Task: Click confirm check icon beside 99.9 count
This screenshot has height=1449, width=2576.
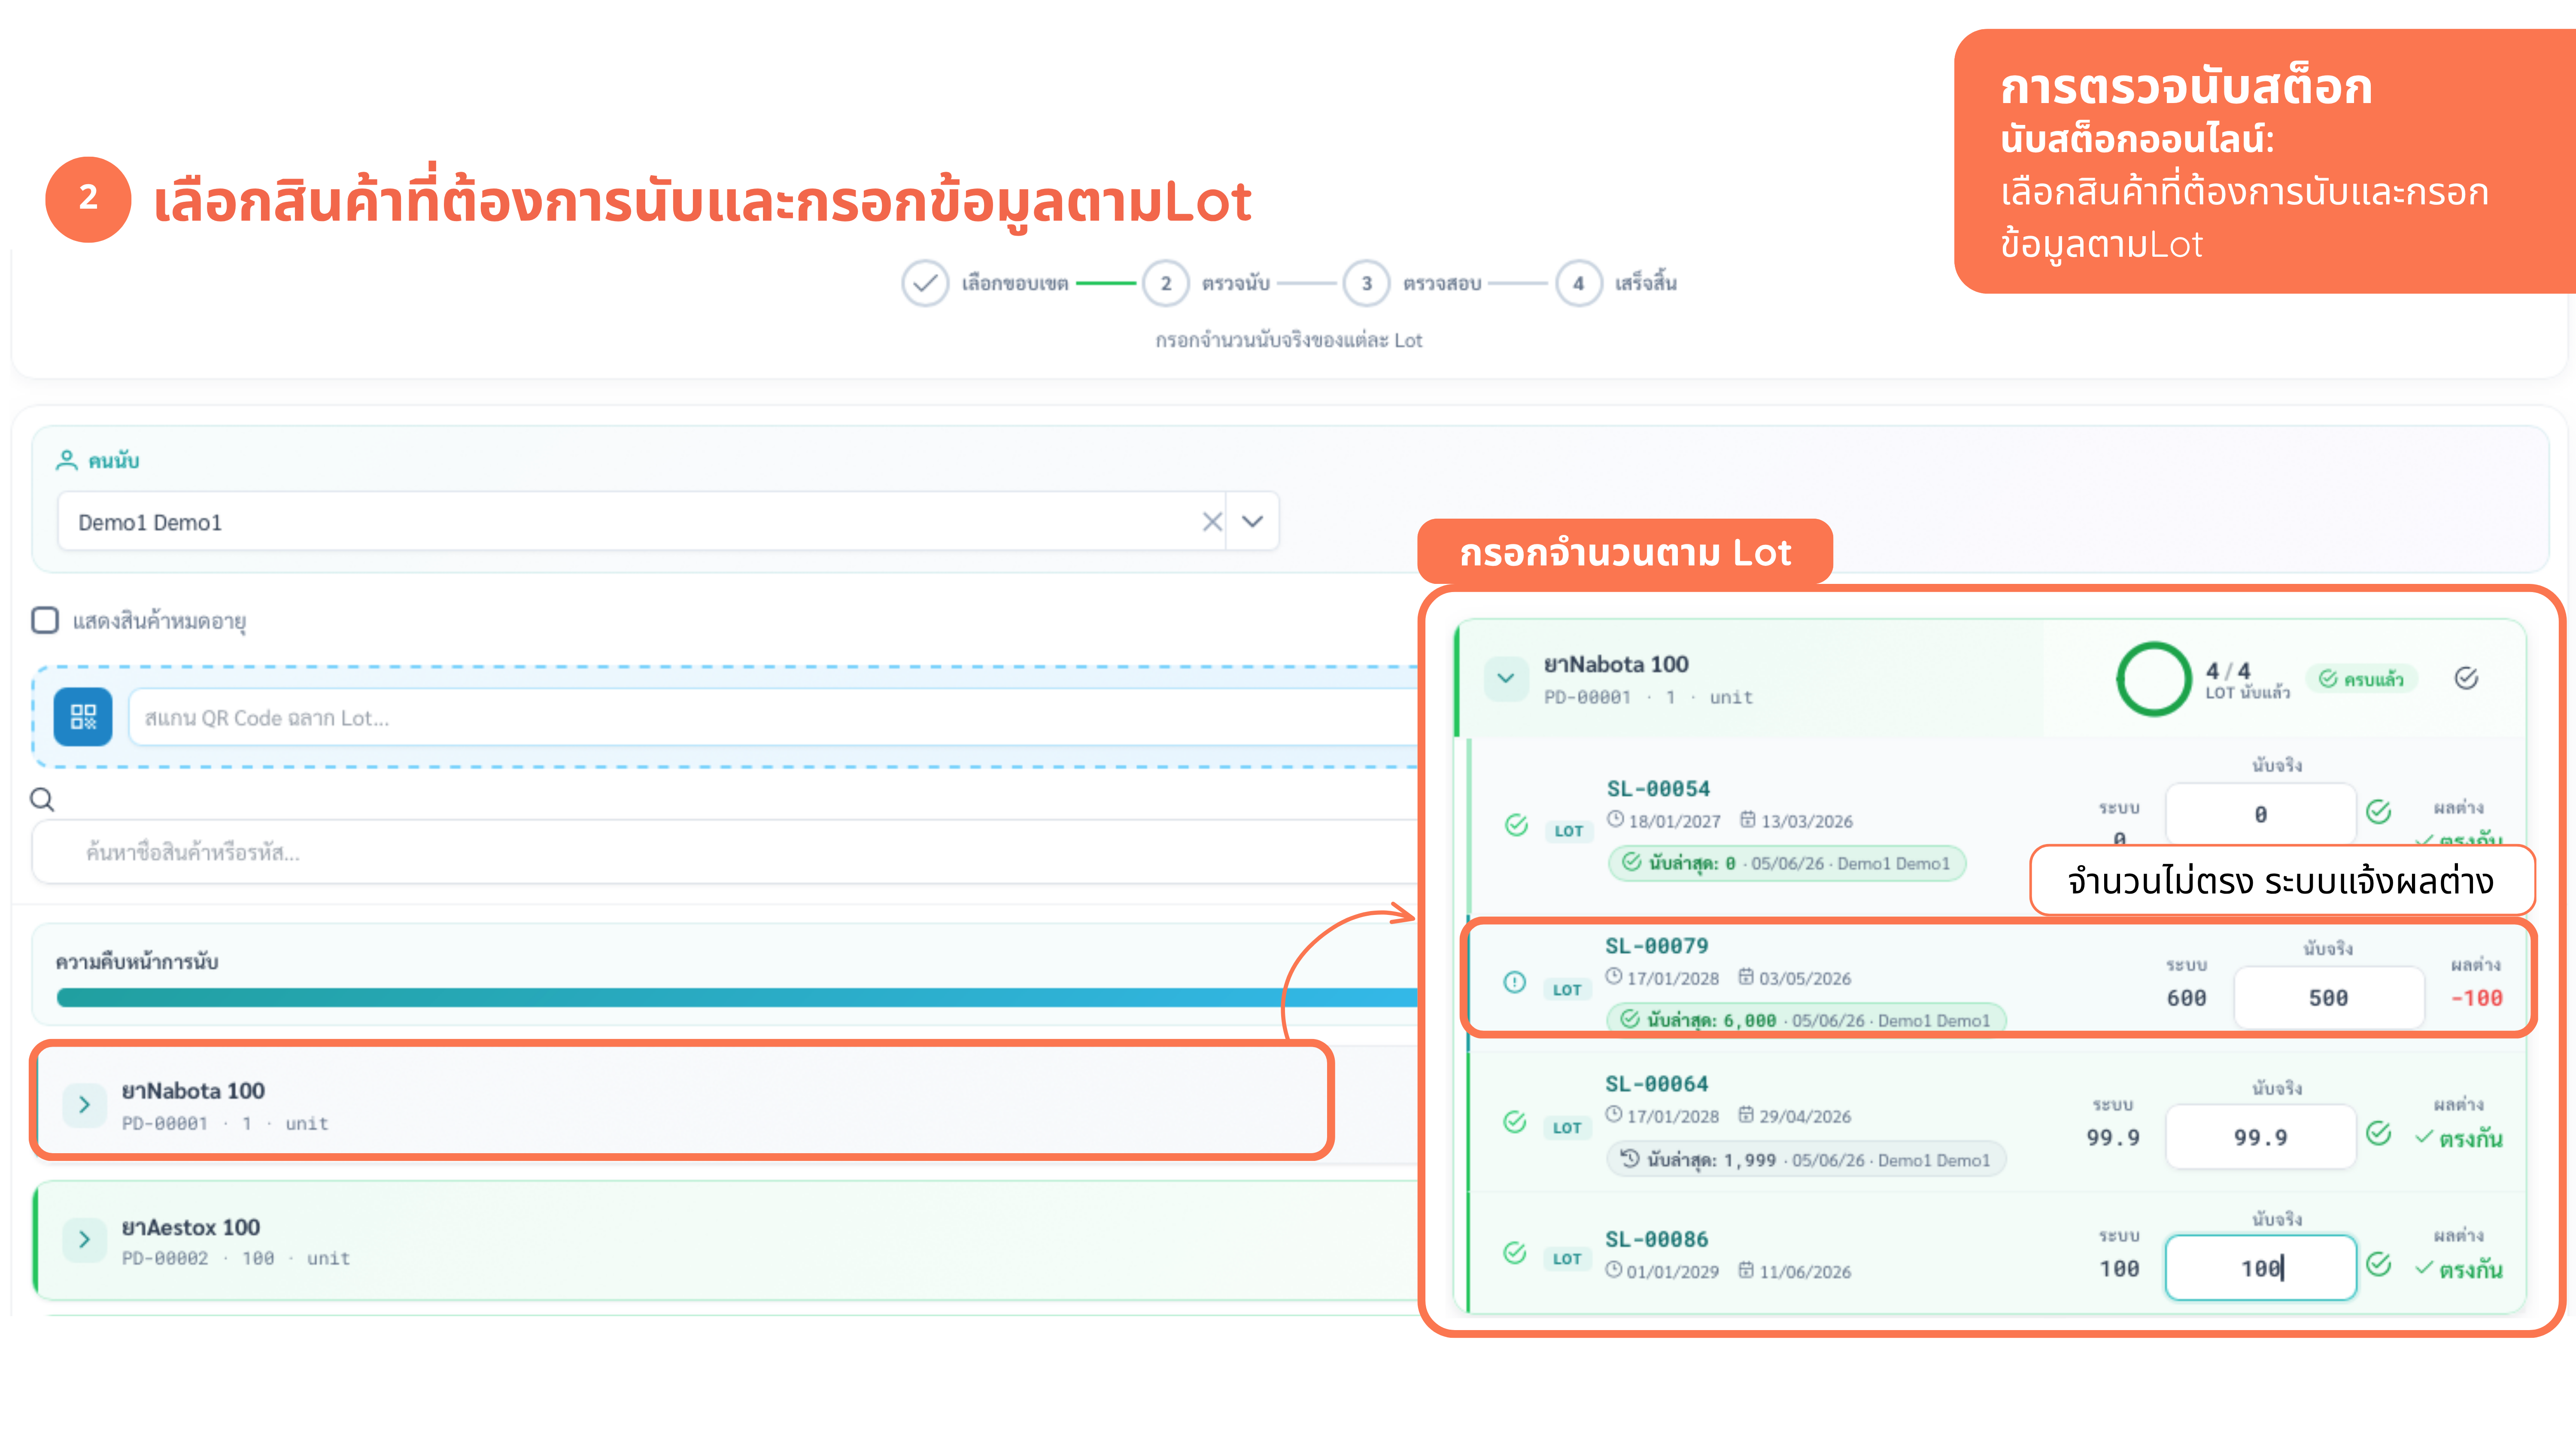Action: (x=2379, y=1132)
